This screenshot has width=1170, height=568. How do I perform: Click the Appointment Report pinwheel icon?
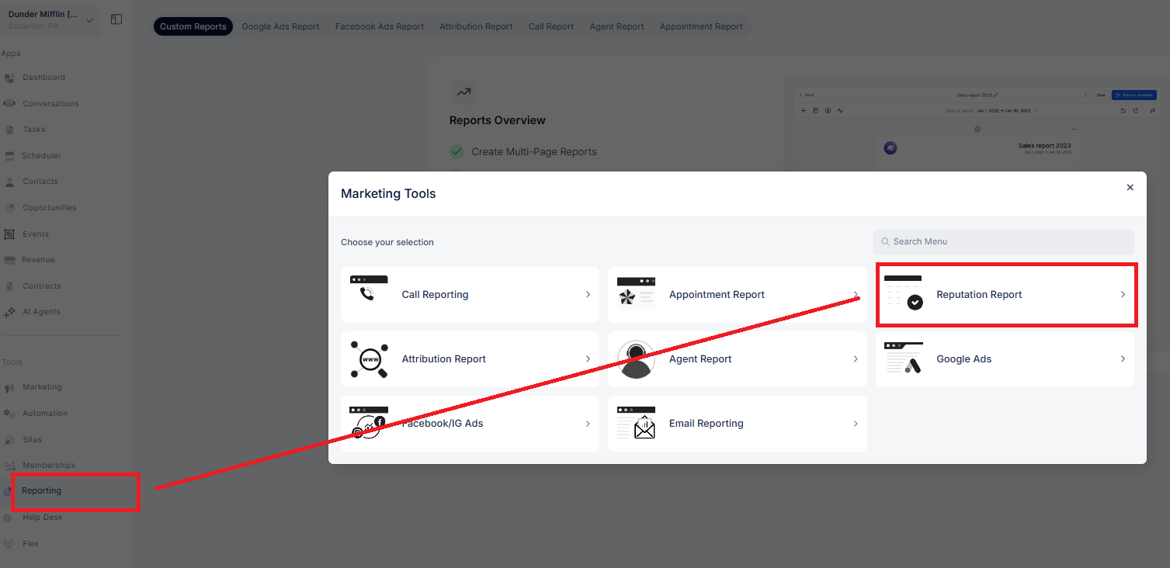[636, 294]
